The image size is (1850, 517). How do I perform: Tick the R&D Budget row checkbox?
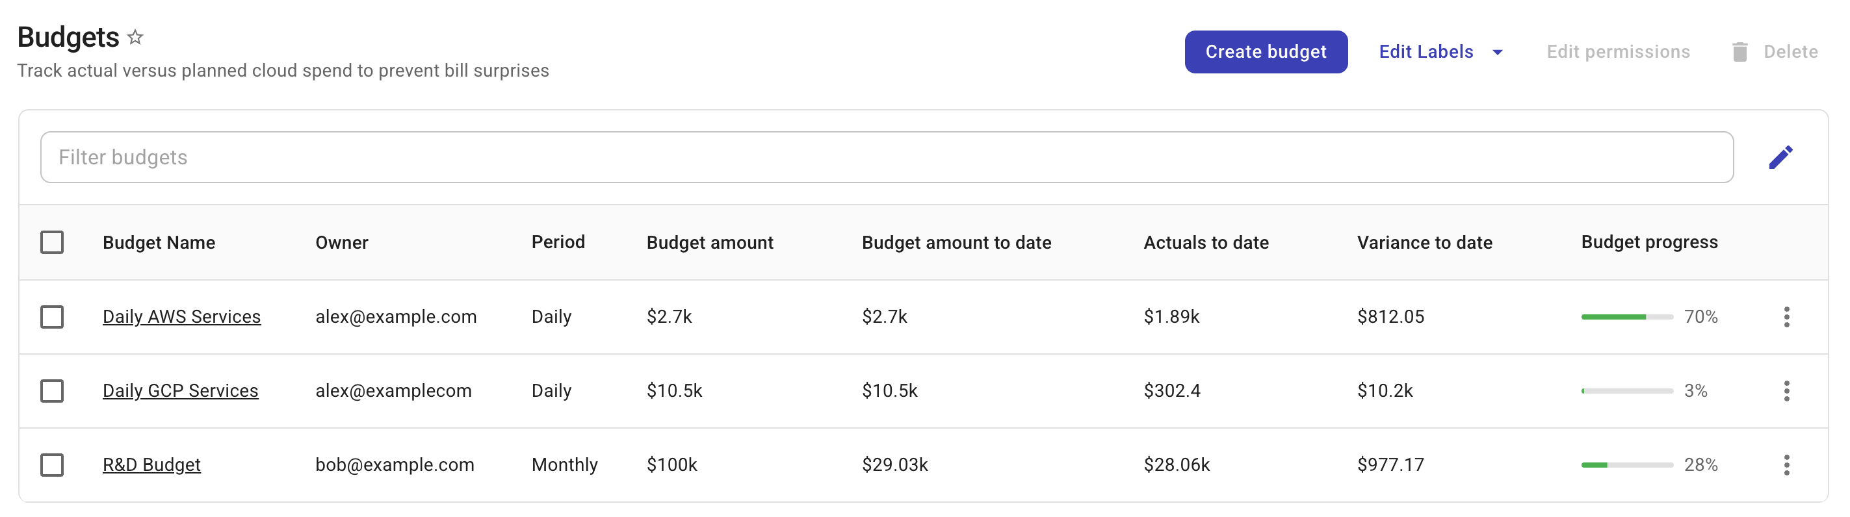(x=52, y=464)
